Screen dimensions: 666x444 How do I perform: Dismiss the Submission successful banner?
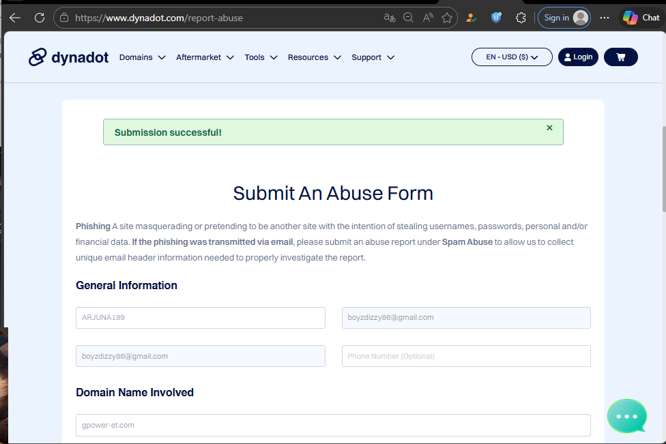point(549,128)
